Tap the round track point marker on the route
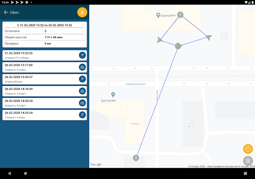Screen dimensions: 255x179 [x=178, y=46]
